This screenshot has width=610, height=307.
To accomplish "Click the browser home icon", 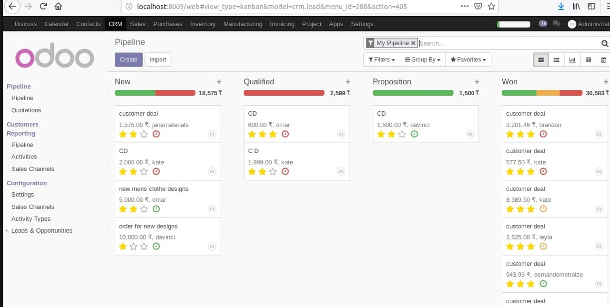I will [58, 7].
